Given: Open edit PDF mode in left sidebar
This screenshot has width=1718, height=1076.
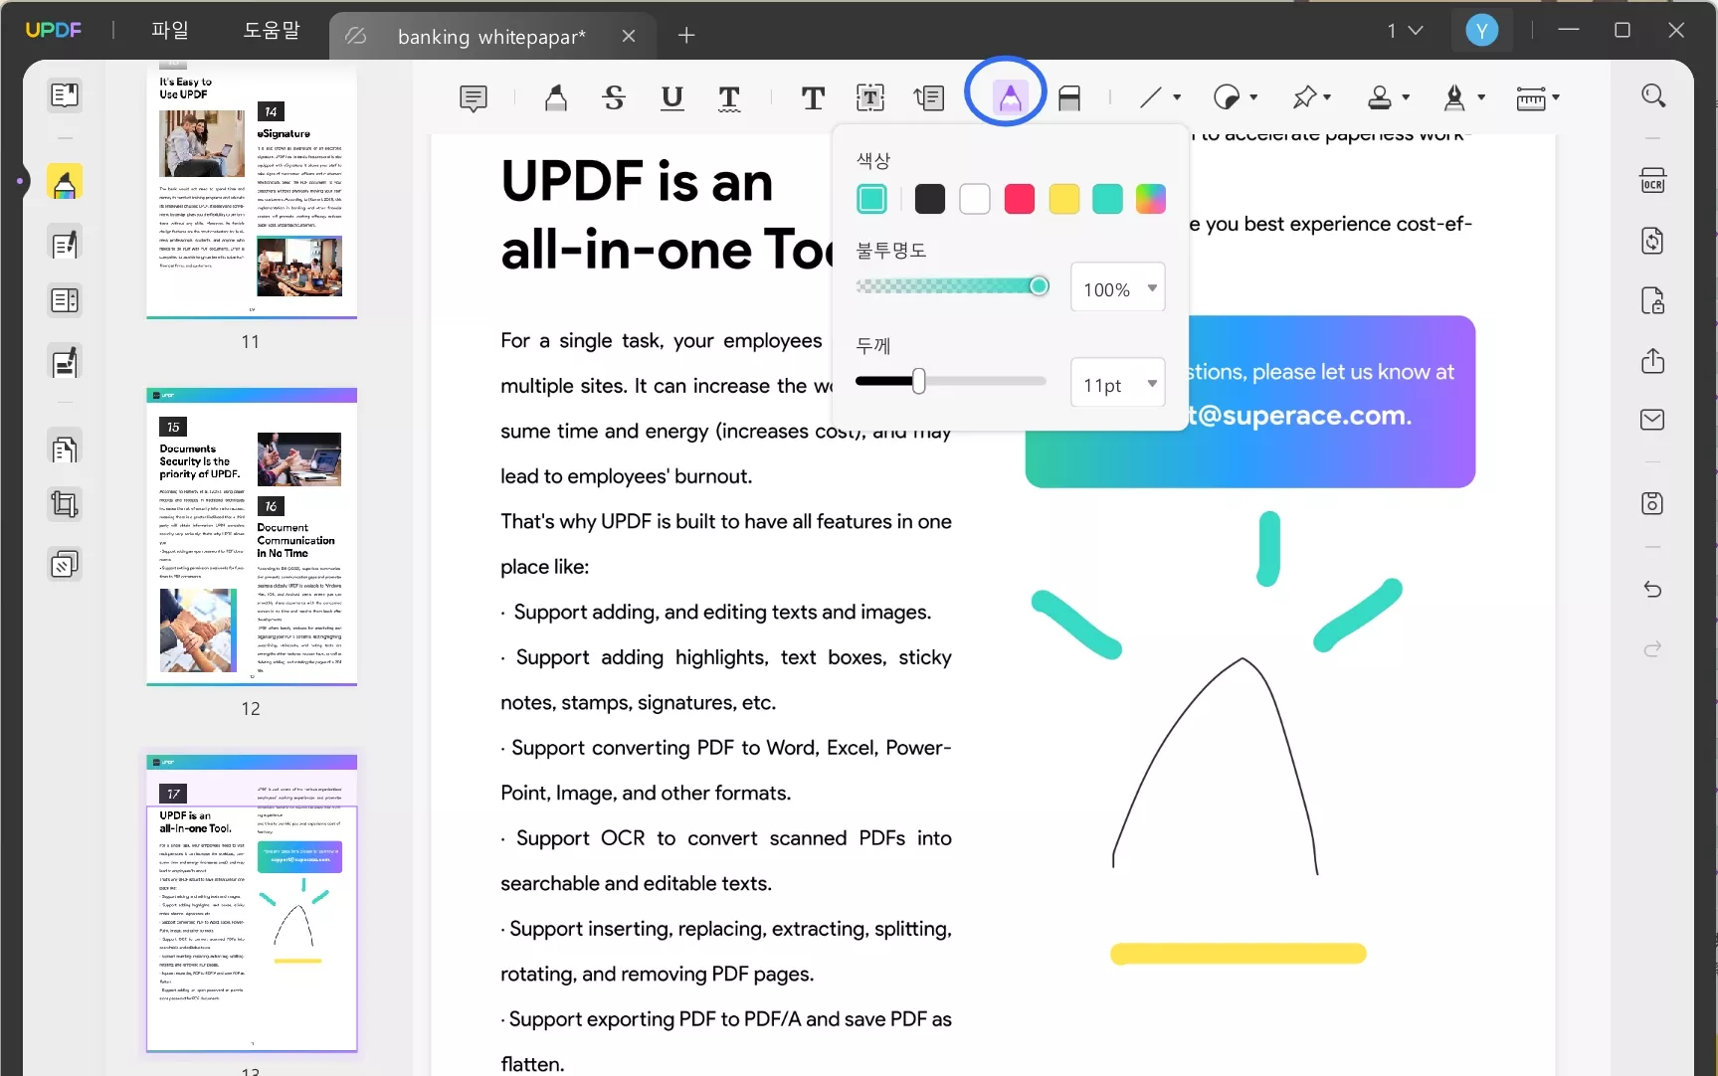Looking at the screenshot, I should coord(65,244).
